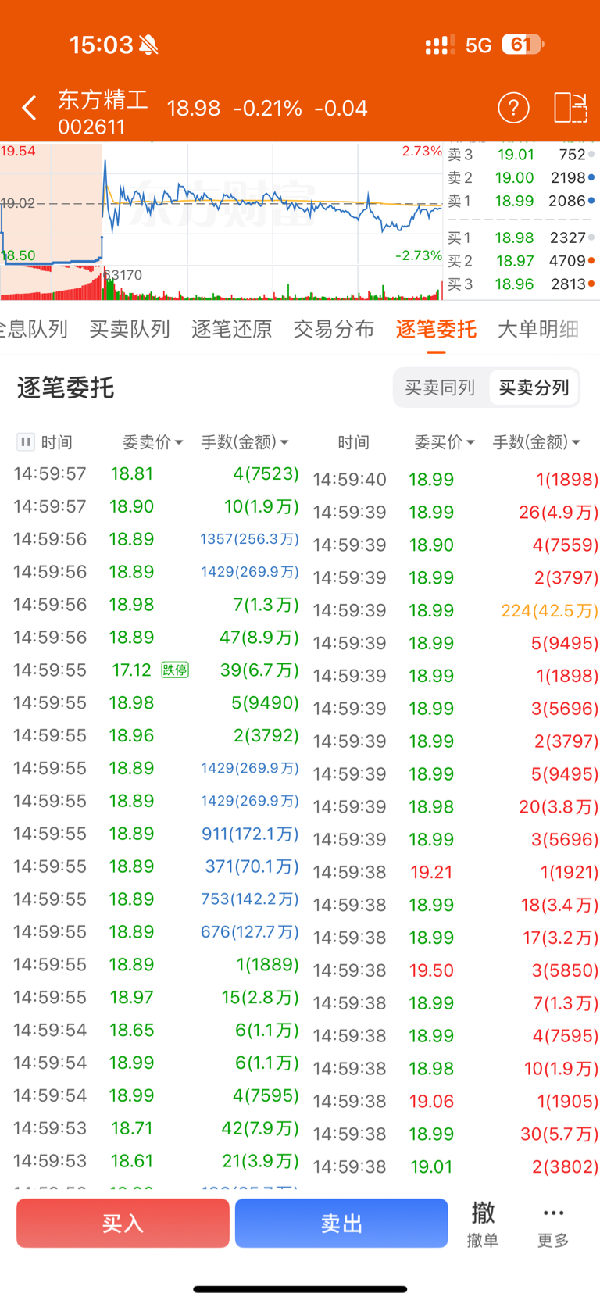Open the 逐笔还原 tab

[232, 329]
